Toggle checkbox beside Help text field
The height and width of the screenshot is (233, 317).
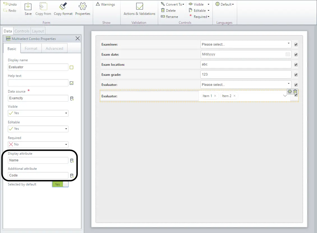[71, 83]
